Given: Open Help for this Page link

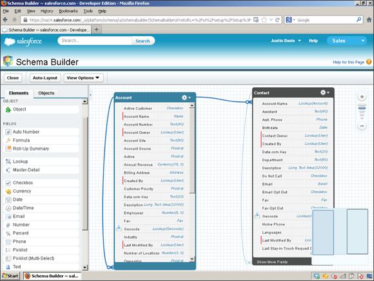Looking at the screenshot, I should click(x=348, y=62).
